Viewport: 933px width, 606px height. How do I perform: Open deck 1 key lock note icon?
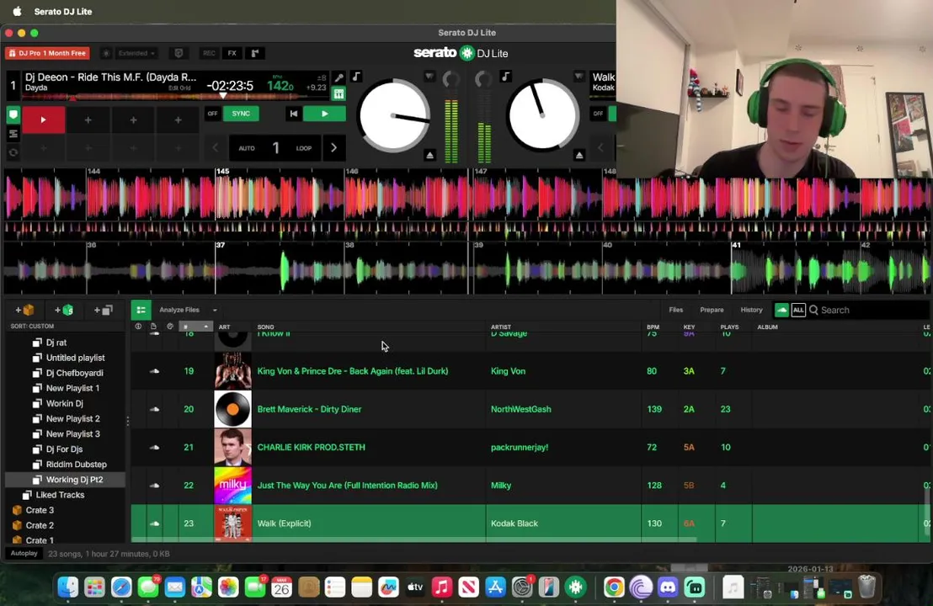point(356,77)
